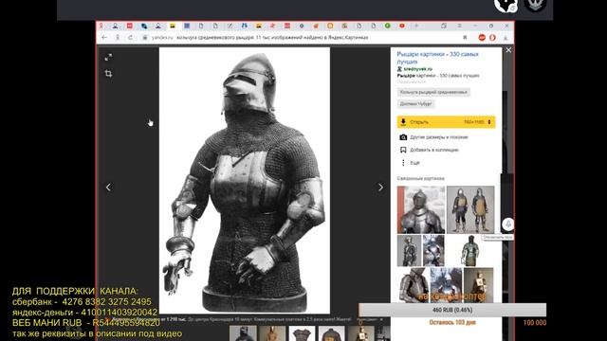The height and width of the screenshot is (341, 607).
Task: Switch to the blue grid icon tab
Action: tap(187, 26)
